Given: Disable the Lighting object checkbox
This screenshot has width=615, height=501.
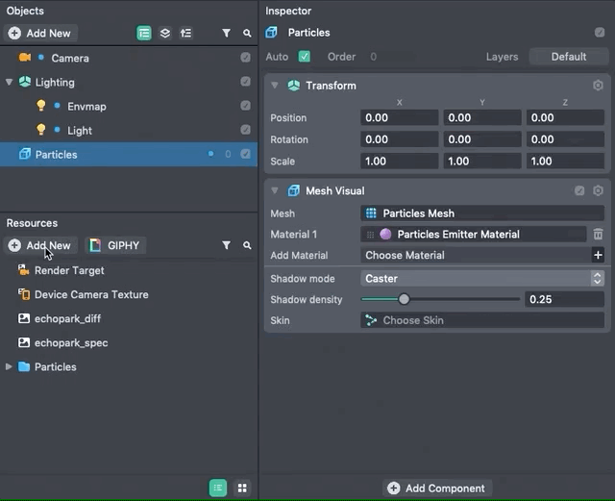Looking at the screenshot, I should 246,82.
